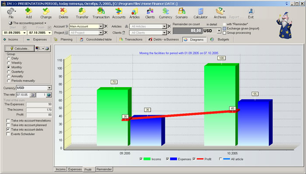The width and height of the screenshot is (306, 174).
Task: Open the All Clients dropdown
Action: point(164,33)
